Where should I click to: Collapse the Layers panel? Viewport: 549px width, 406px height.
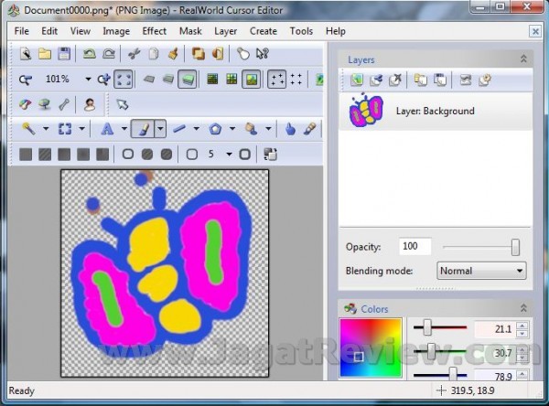tap(523, 59)
